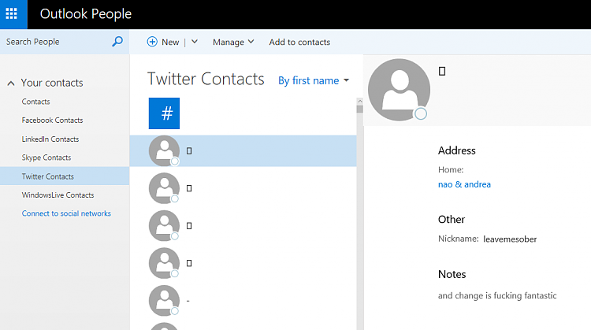Screen dimensions: 591x330
Task: Select the Contacts folder
Action: pos(35,102)
